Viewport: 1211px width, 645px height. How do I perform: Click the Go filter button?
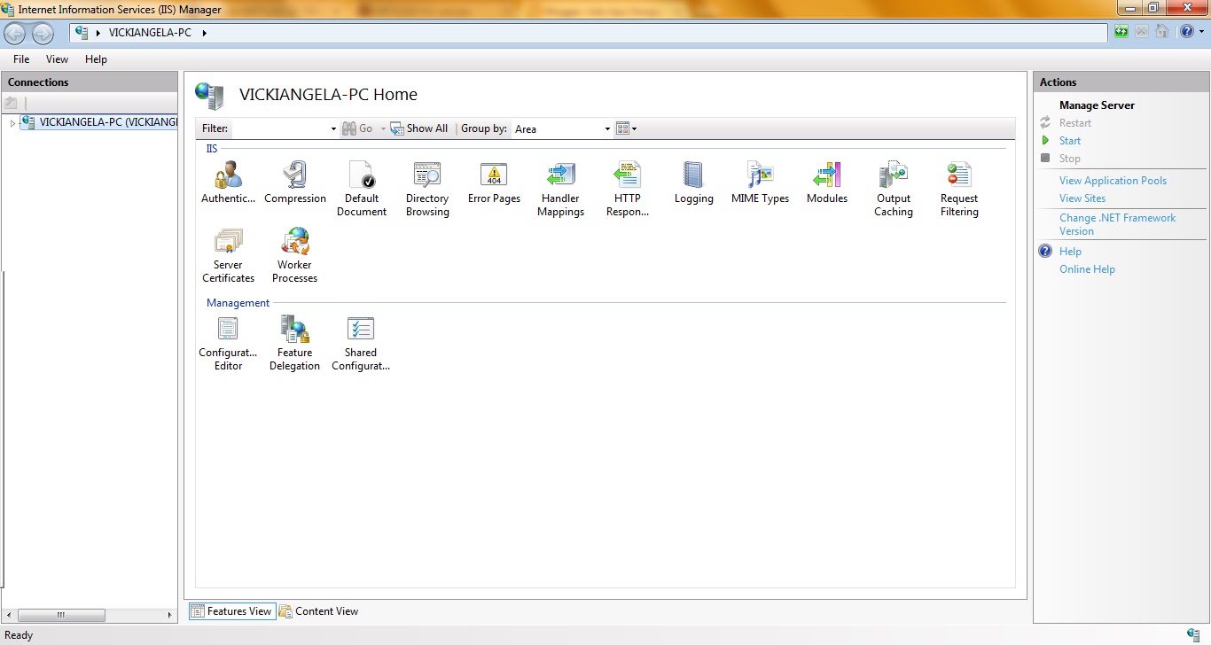click(x=358, y=128)
